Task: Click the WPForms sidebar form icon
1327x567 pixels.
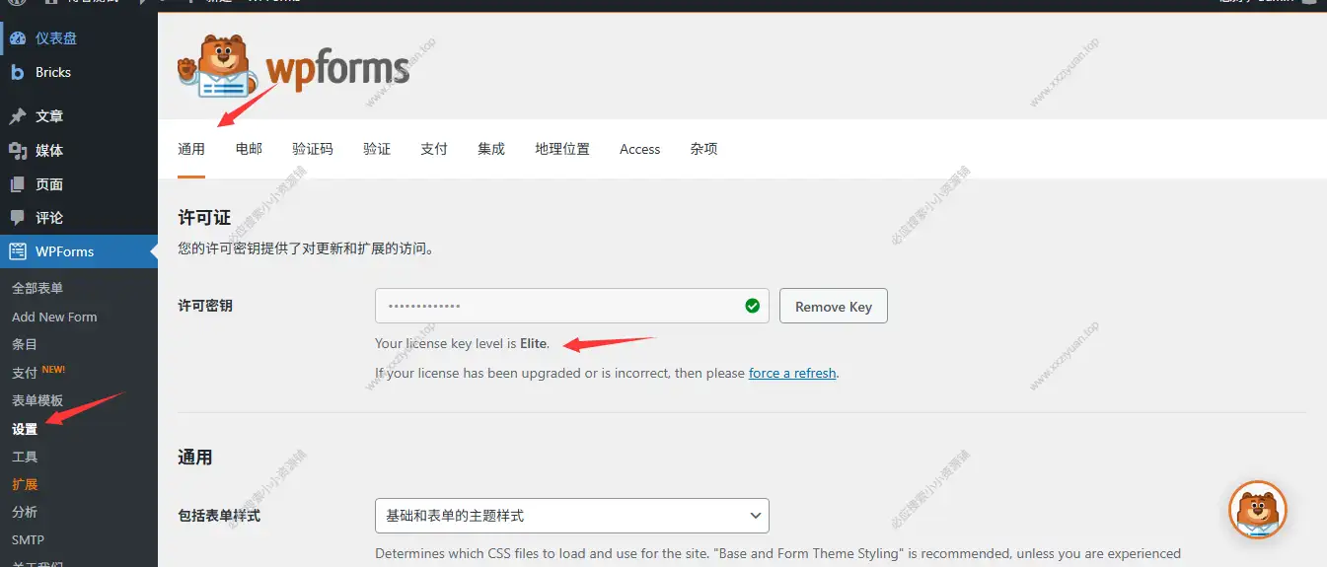Action: [x=17, y=251]
